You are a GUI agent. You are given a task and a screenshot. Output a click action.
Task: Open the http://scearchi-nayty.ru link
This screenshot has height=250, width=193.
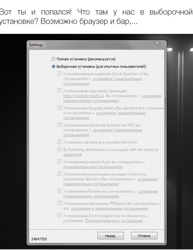click(x=84, y=96)
